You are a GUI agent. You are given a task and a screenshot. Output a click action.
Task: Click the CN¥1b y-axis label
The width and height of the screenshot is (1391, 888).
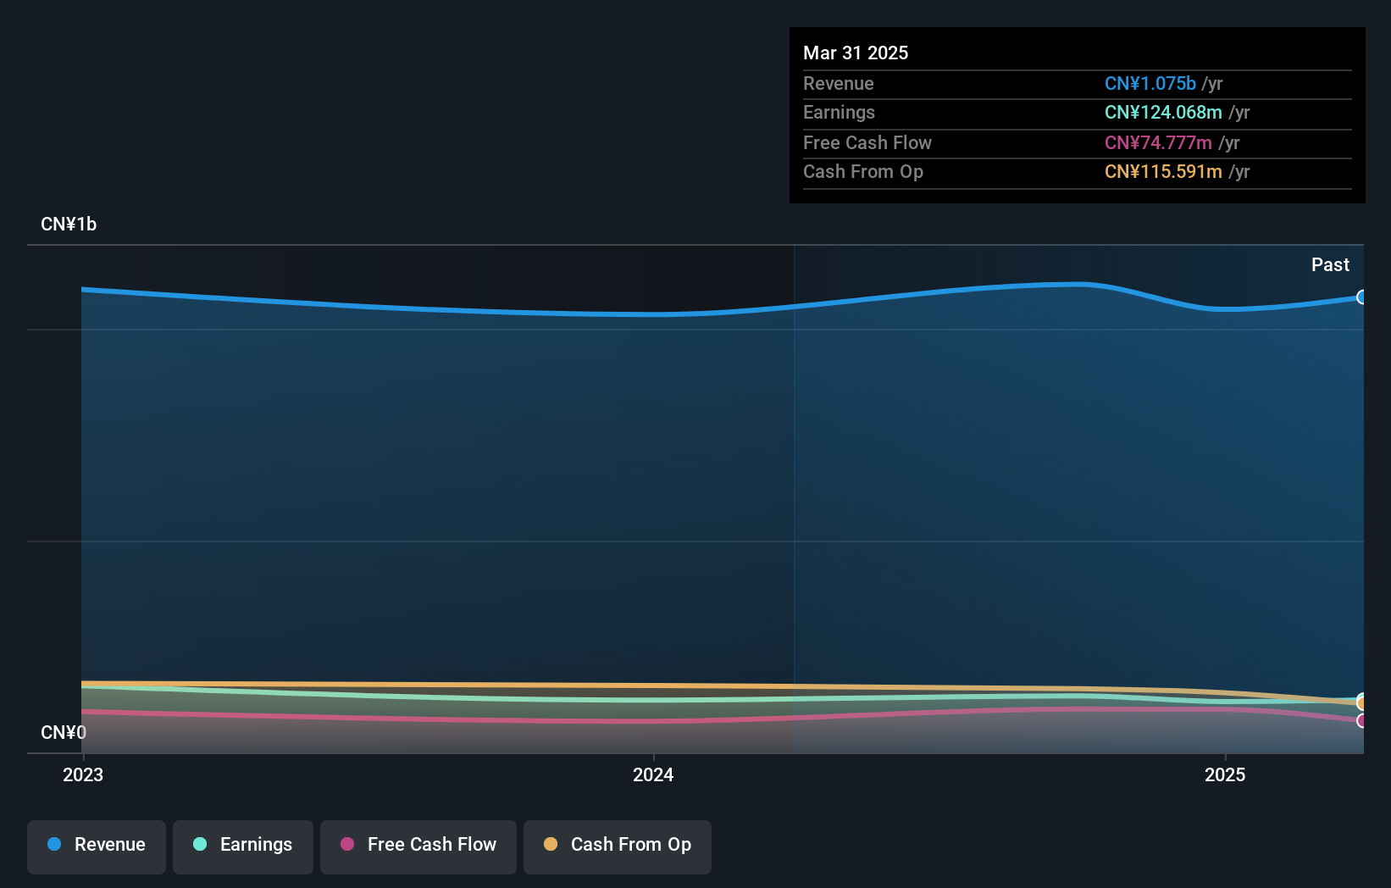(x=69, y=225)
